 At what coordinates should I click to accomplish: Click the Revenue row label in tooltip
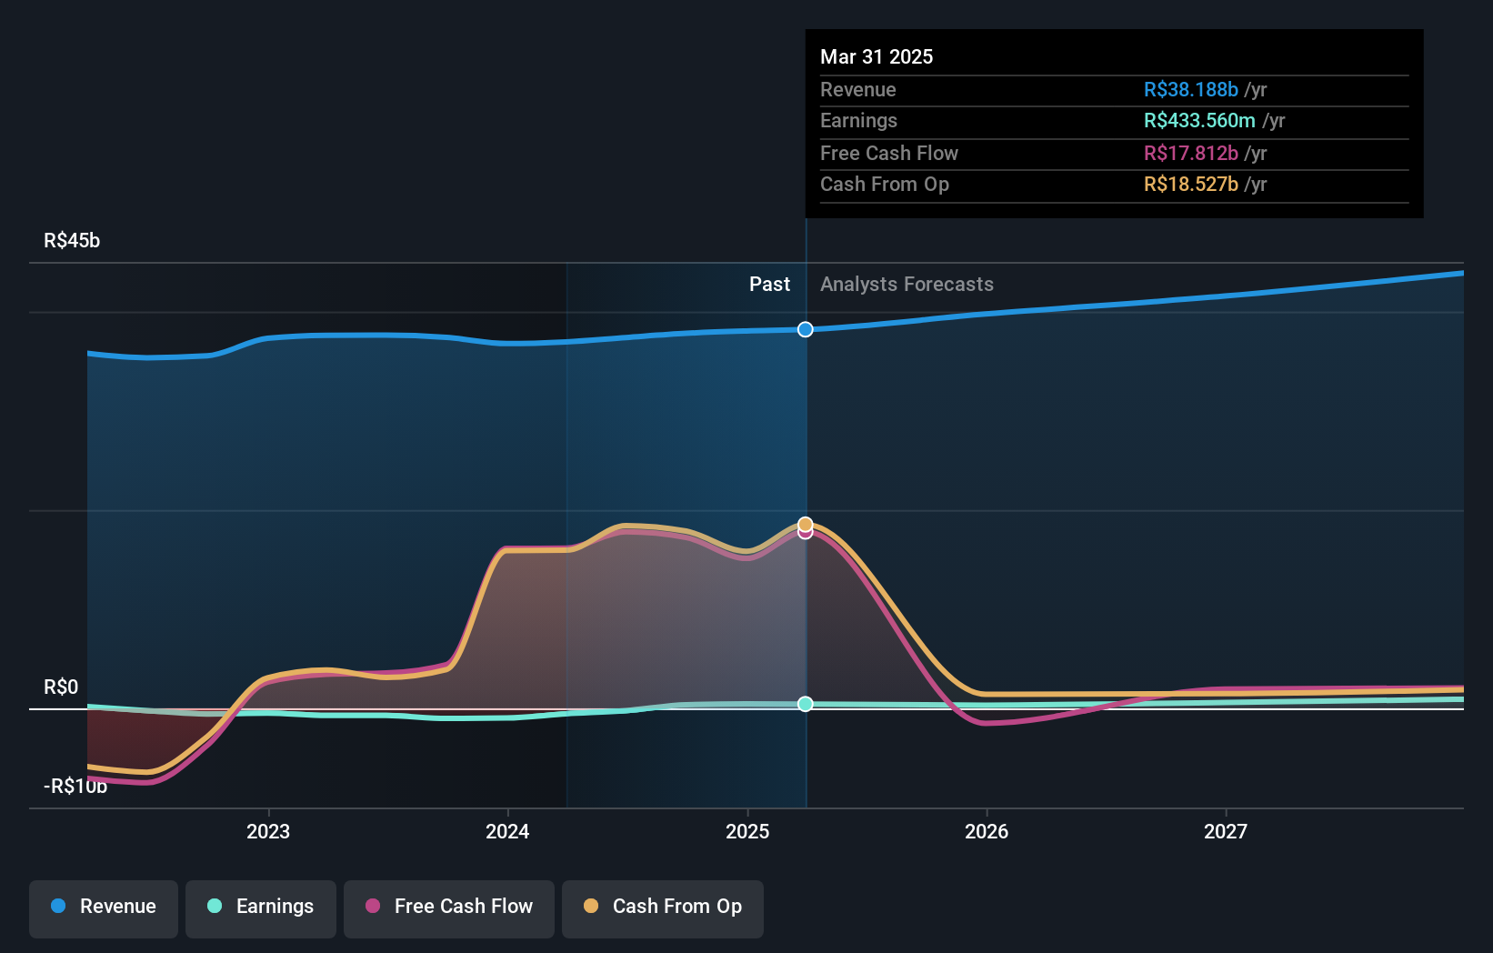pyautogui.click(x=858, y=90)
